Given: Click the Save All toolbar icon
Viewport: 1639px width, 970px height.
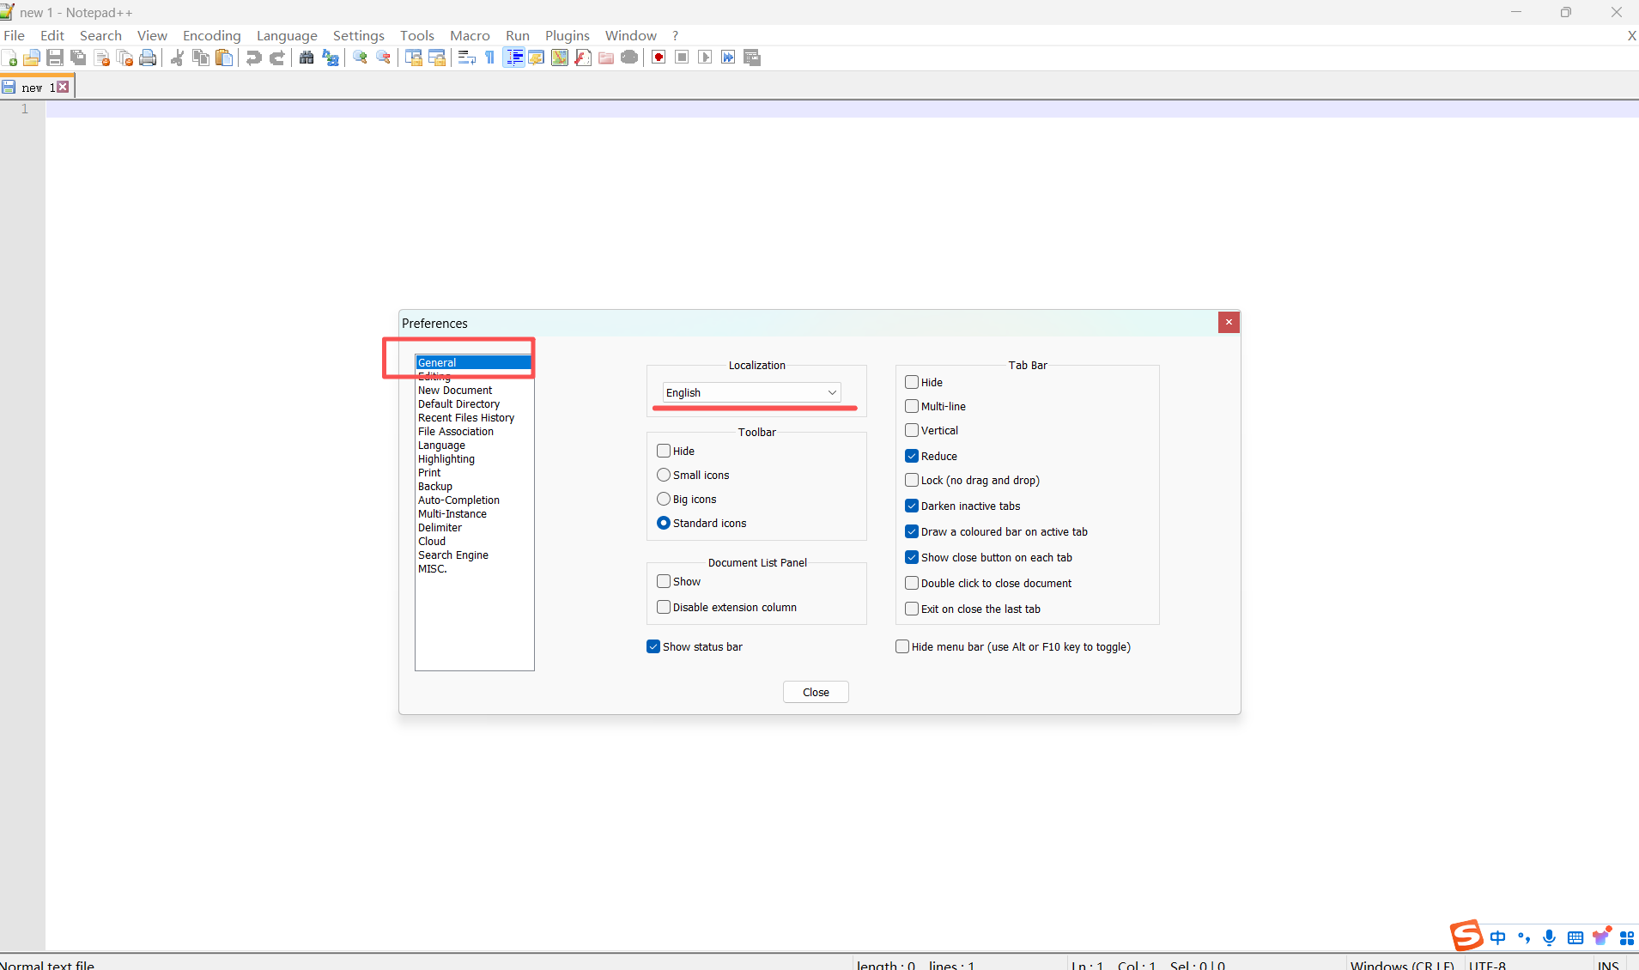Looking at the screenshot, I should pos(78,58).
